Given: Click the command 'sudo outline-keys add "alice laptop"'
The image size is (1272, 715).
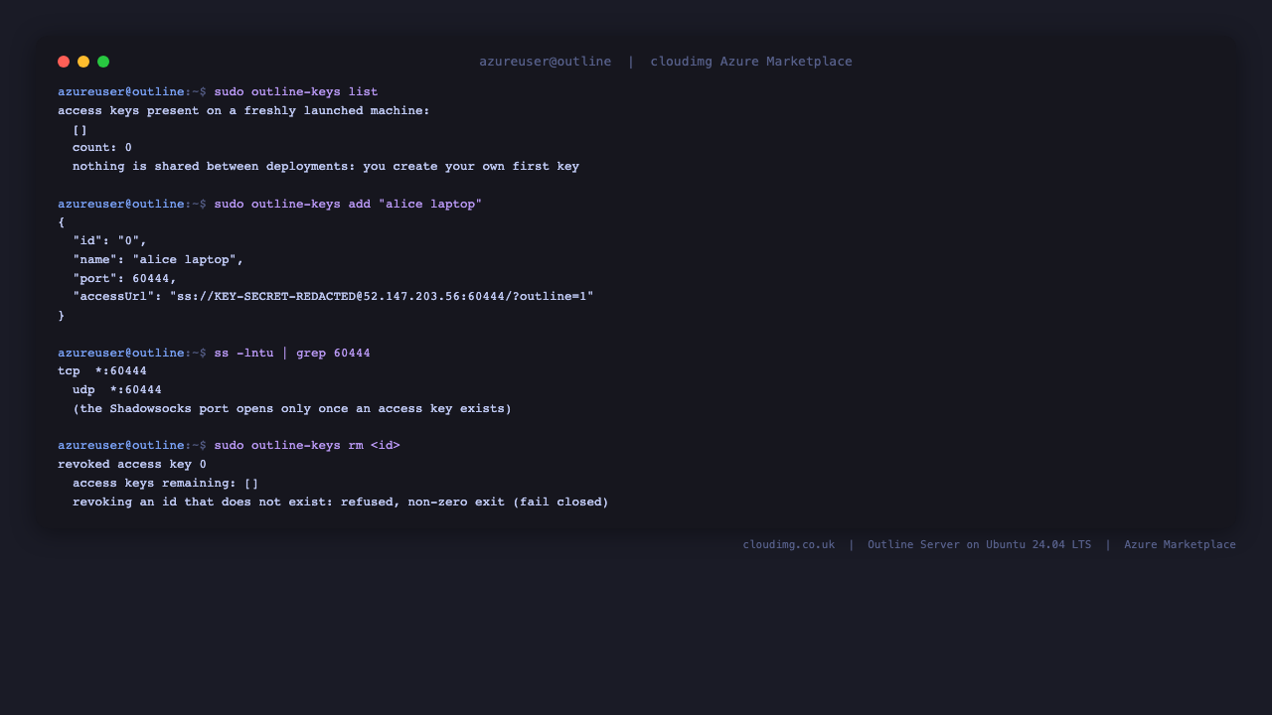Looking at the screenshot, I should [x=348, y=204].
